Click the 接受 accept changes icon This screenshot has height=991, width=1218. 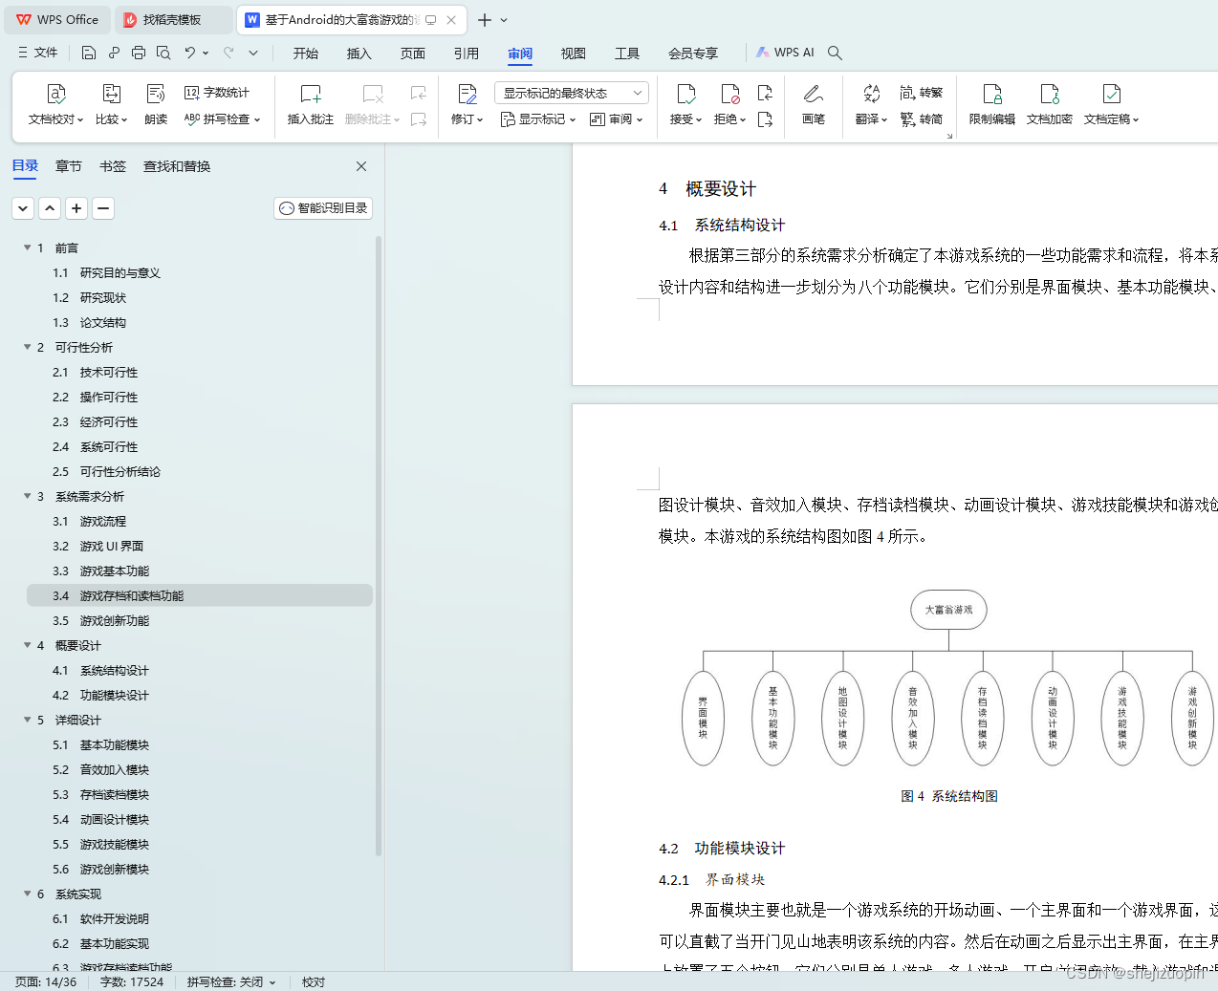click(x=685, y=94)
